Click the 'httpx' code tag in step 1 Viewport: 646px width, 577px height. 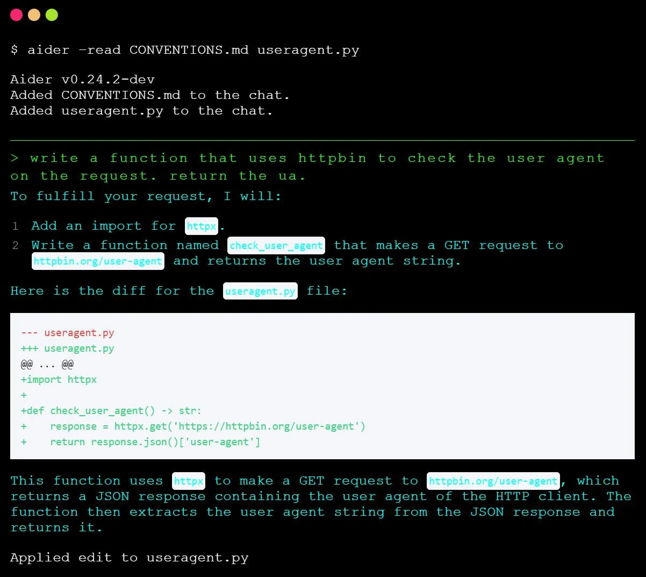(x=202, y=226)
